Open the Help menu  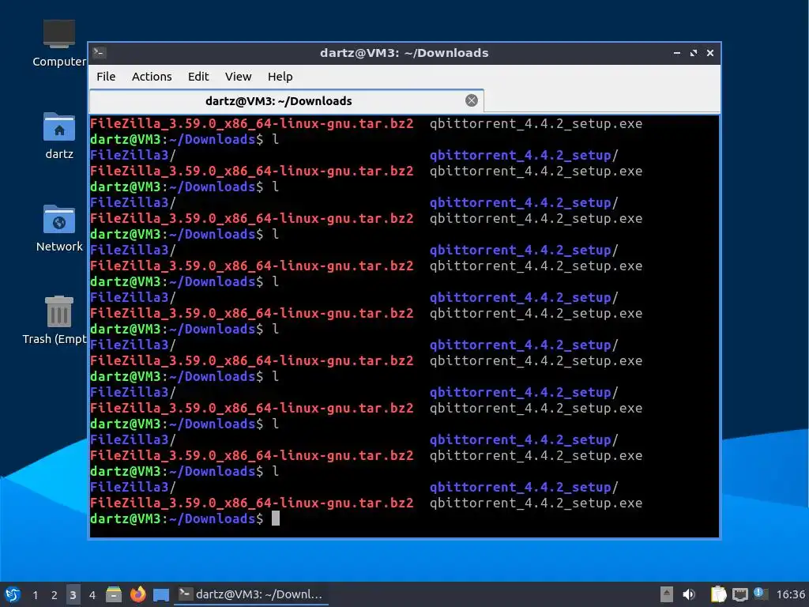point(280,77)
